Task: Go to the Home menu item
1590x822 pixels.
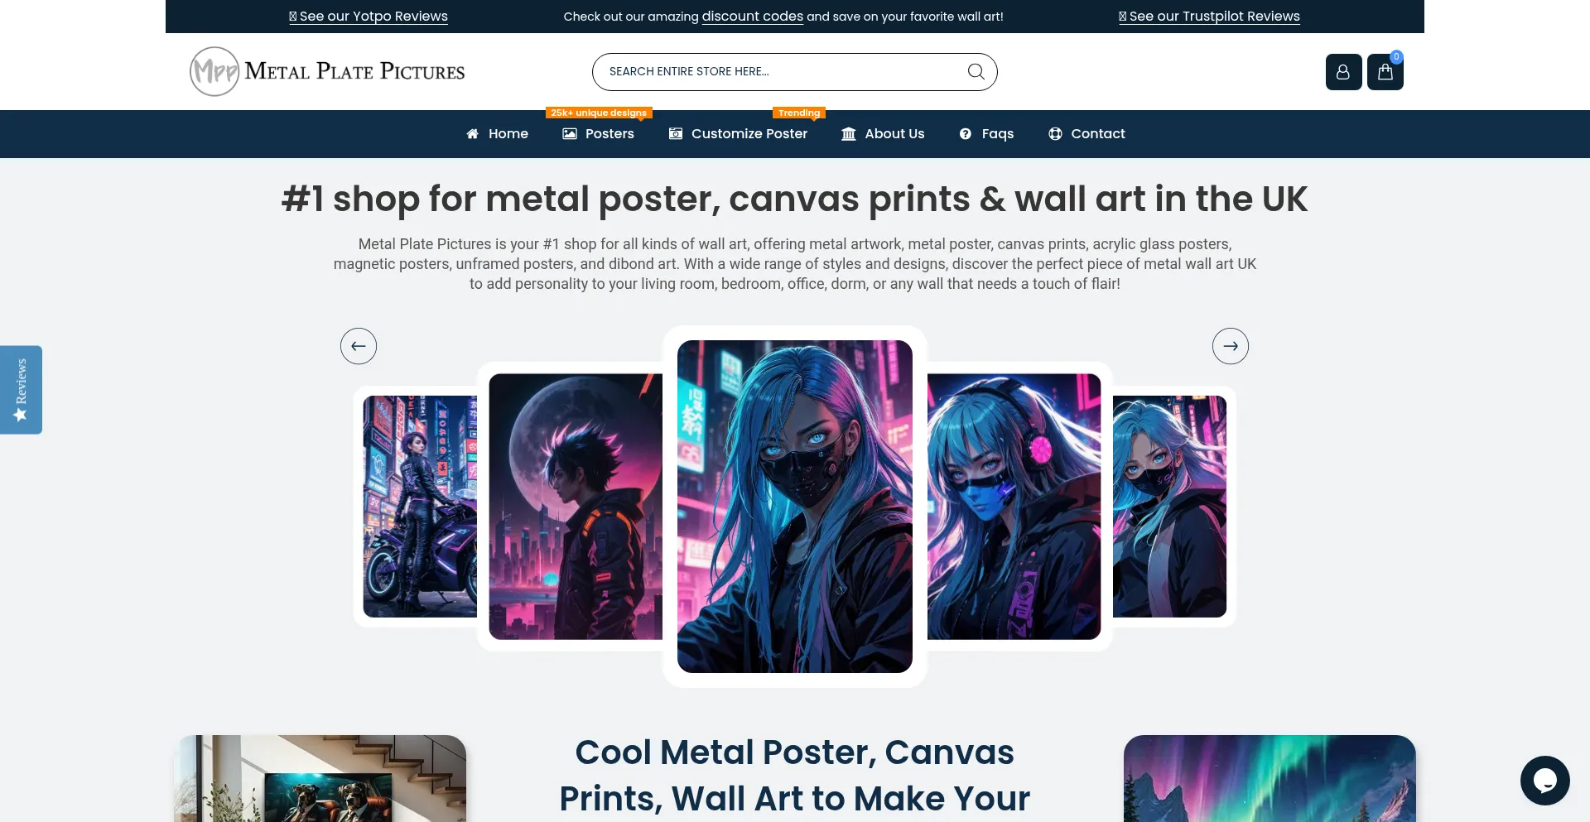Action: point(497,134)
